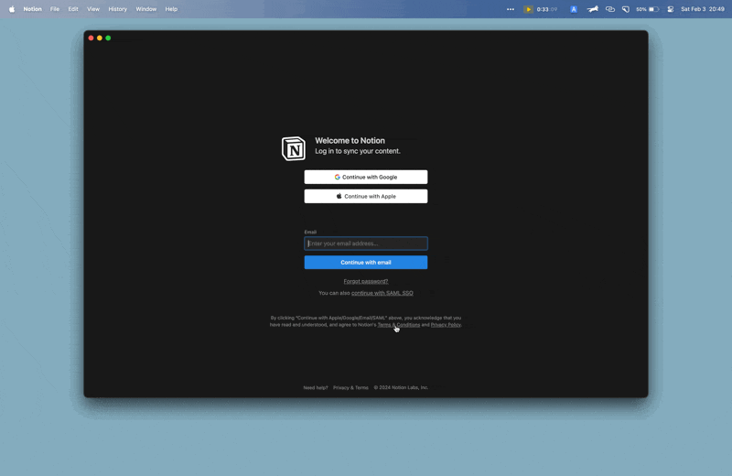
Task: Open Privacy & Terms in the footer
Action: point(350,388)
